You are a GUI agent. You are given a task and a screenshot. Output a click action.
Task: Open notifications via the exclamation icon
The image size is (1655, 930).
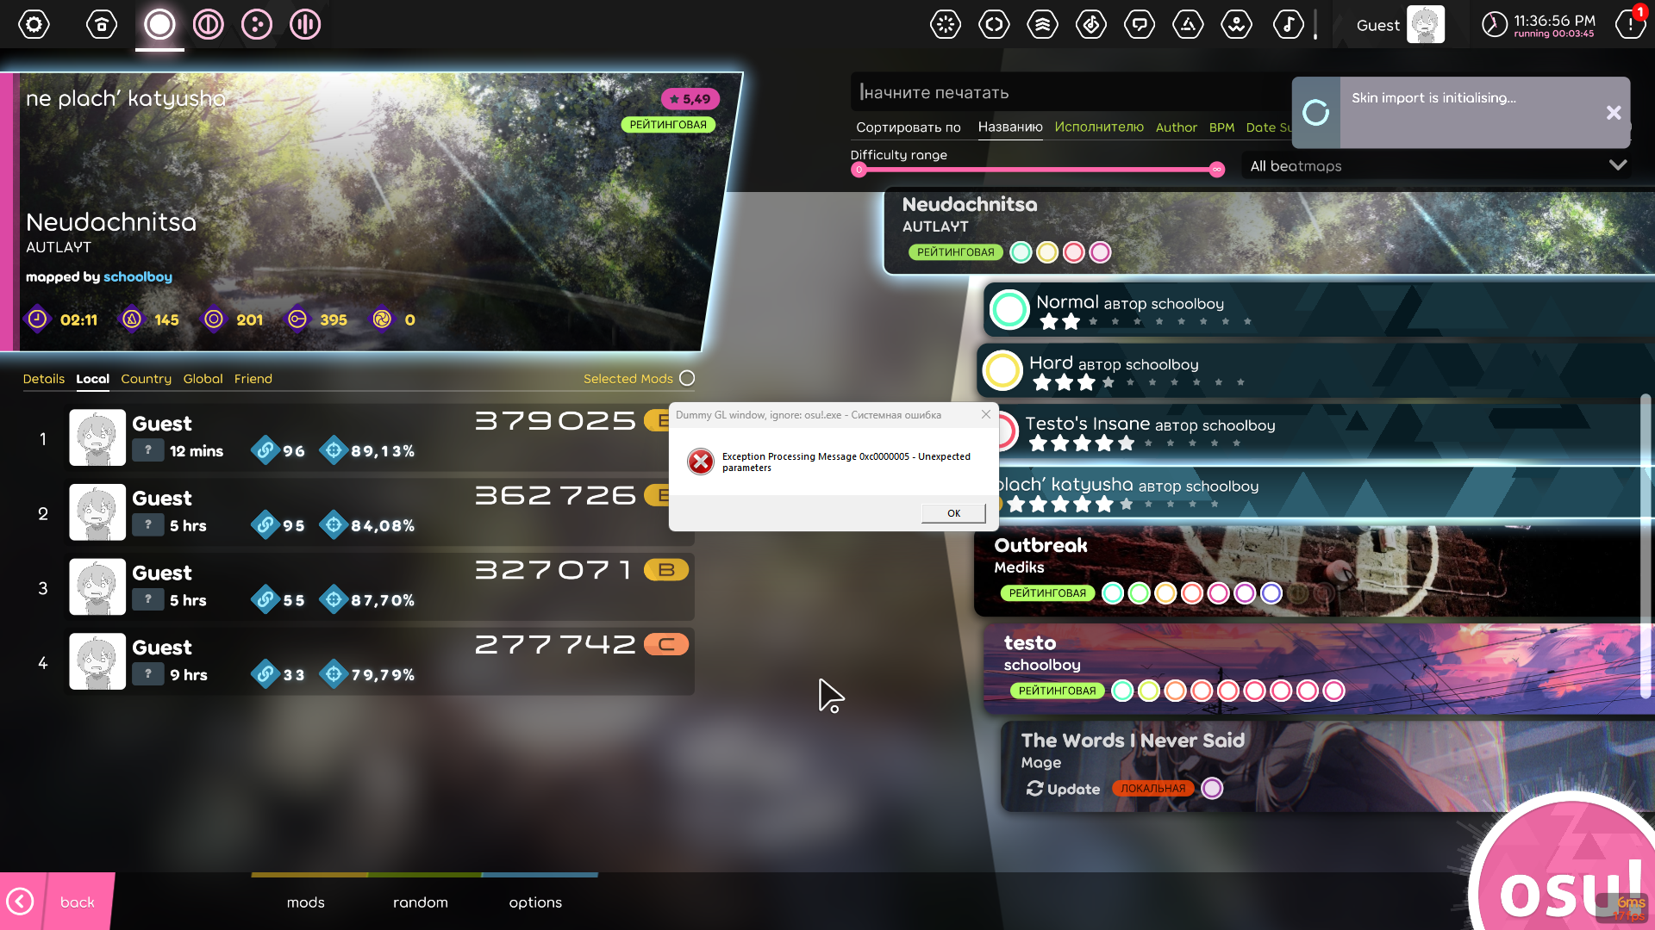[x=1629, y=24]
